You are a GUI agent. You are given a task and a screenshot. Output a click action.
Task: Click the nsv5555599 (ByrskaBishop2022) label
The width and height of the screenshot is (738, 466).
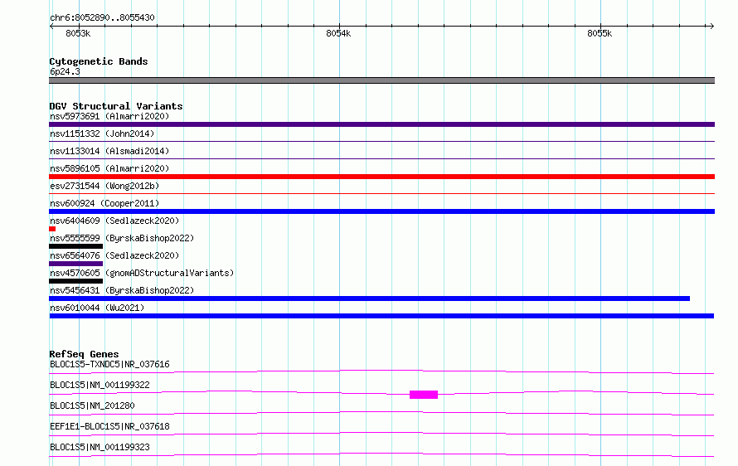click(122, 238)
